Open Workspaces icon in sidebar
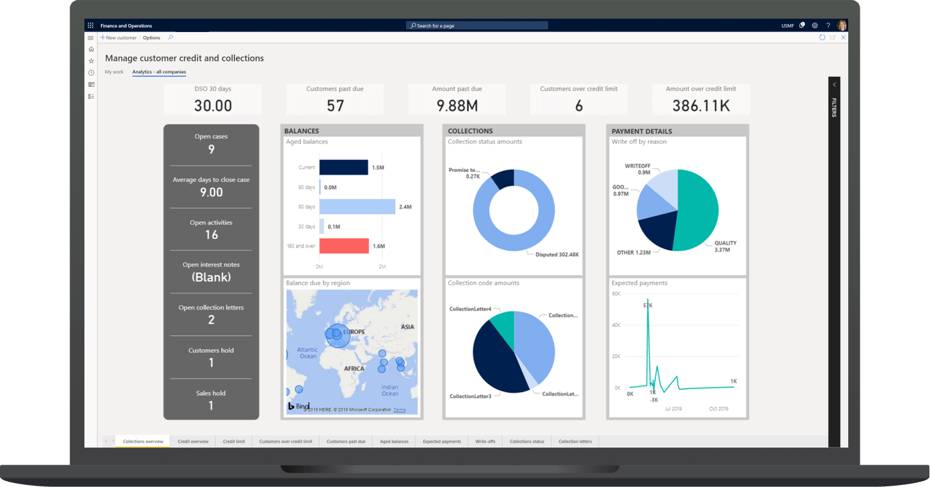 pos(91,84)
